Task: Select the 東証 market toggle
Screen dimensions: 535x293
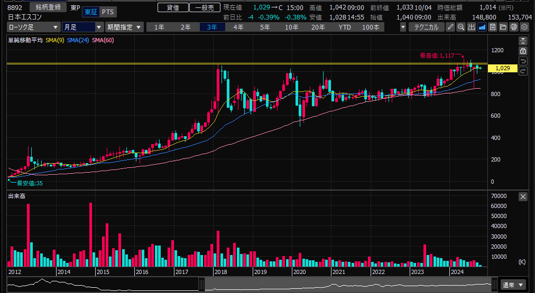Action: [91, 12]
